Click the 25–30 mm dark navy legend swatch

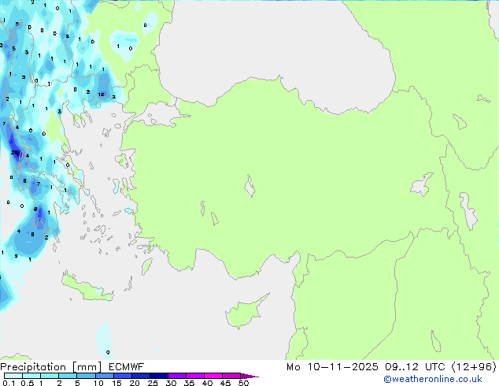[x=159, y=376]
